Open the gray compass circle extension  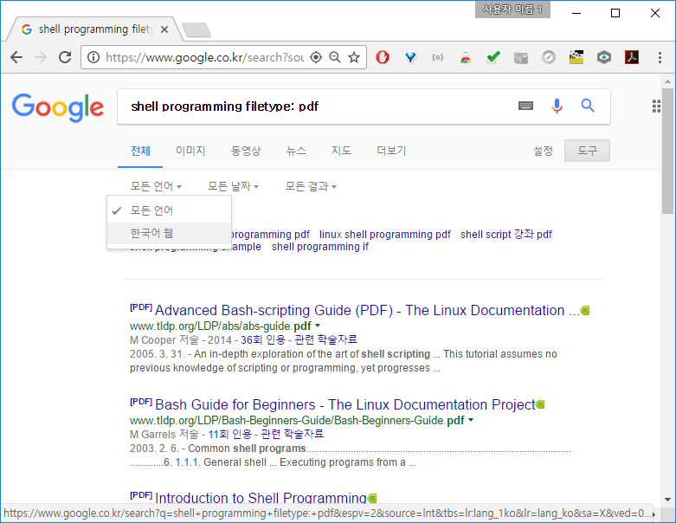click(549, 57)
